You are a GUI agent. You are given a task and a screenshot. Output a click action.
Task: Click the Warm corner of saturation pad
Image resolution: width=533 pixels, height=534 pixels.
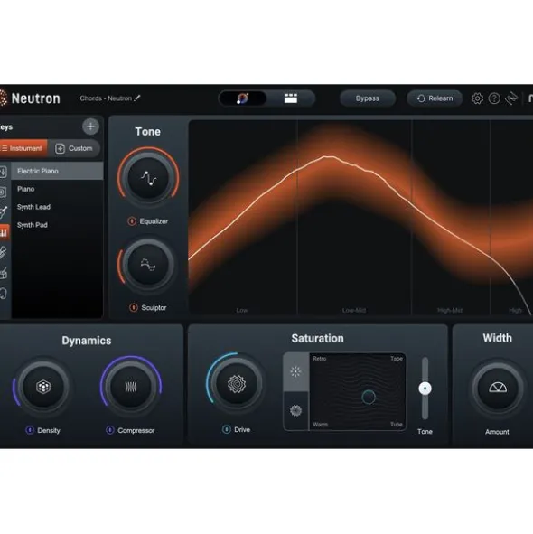coord(320,425)
